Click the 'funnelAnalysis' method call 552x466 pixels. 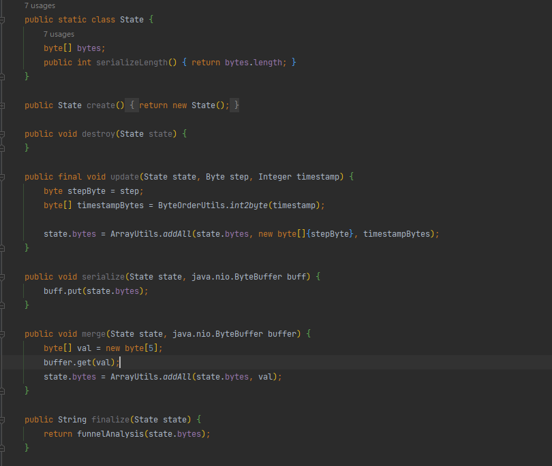coord(110,434)
